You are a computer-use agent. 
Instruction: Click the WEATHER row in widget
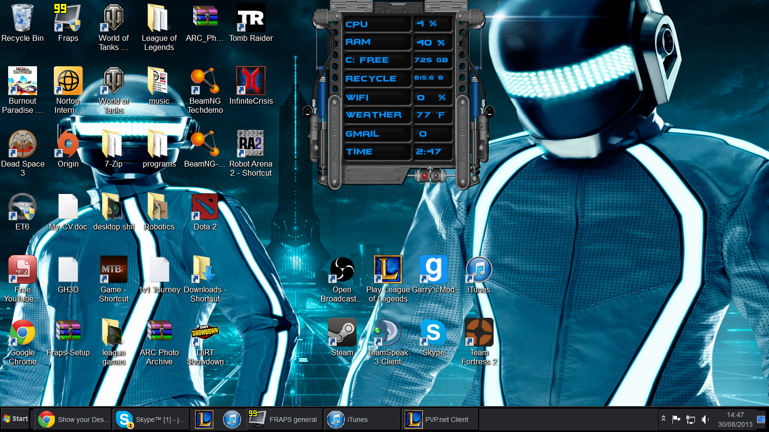pyautogui.click(x=398, y=115)
